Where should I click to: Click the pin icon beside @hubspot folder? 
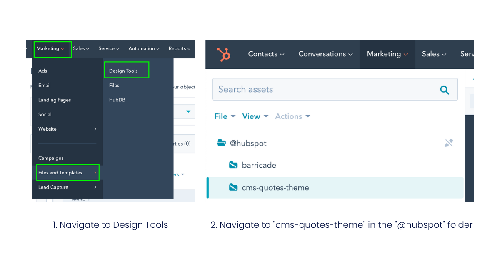click(x=449, y=143)
